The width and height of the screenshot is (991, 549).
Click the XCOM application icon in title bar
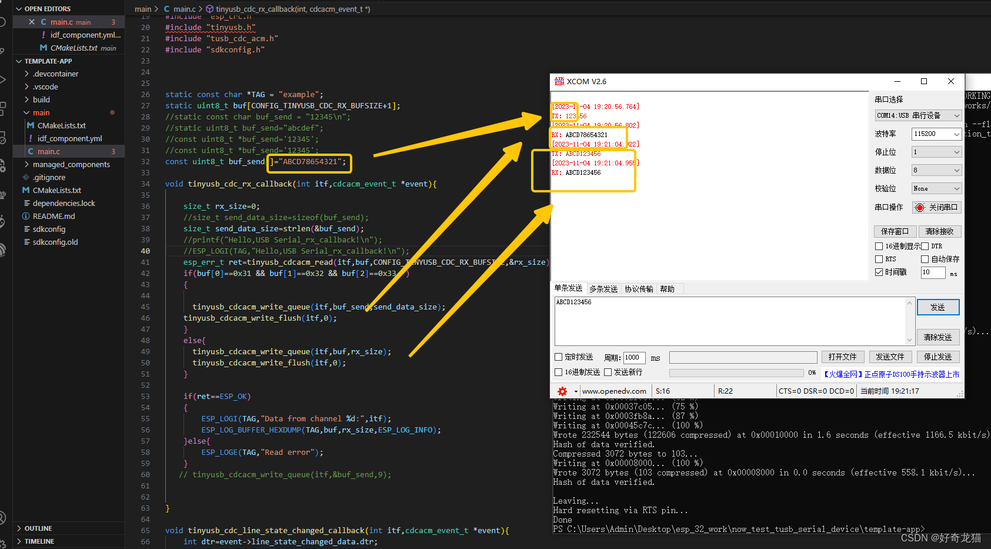(559, 81)
